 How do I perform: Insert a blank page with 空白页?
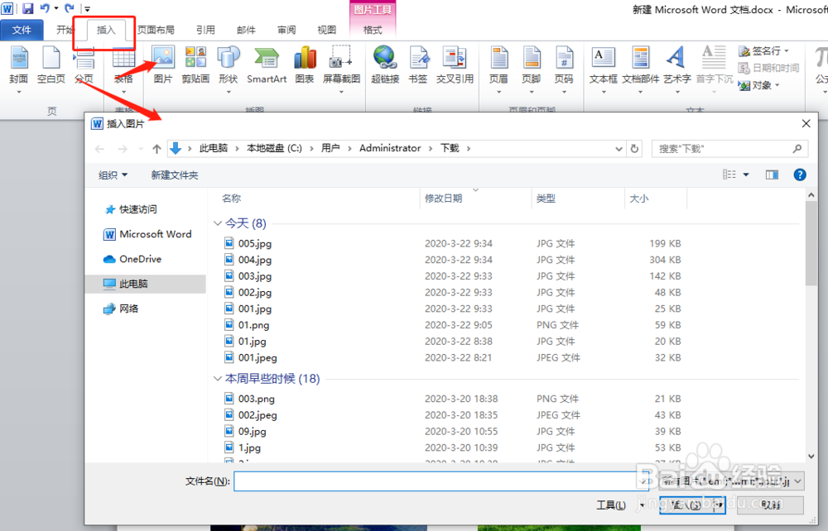[x=51, y=65]
